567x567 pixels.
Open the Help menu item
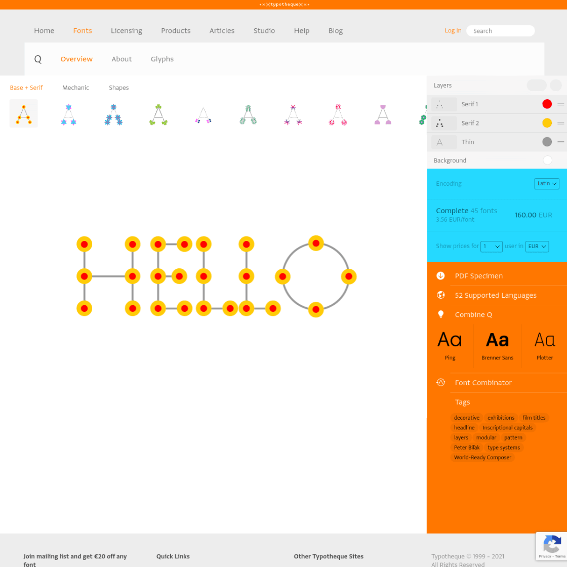(x=302, y=31)
